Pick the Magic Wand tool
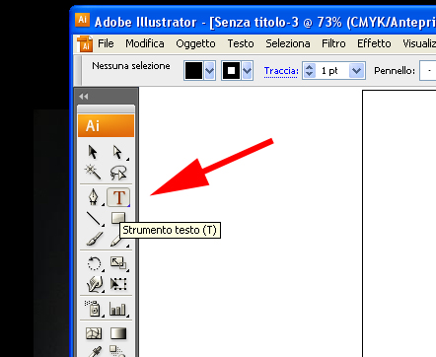 (93, 173)
